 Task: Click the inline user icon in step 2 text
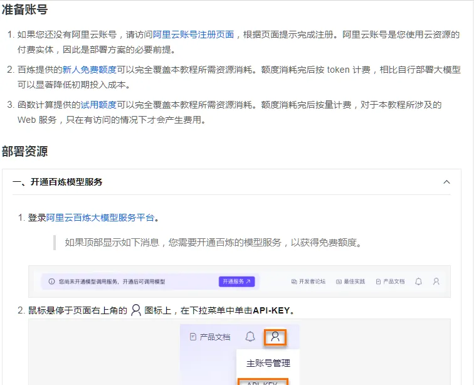point(136,310)
